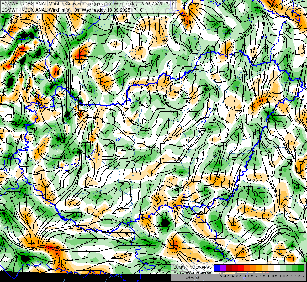The image size is (307, 282).
Task: Click the '1.5' legend tick value
Action: coord(297,276)
